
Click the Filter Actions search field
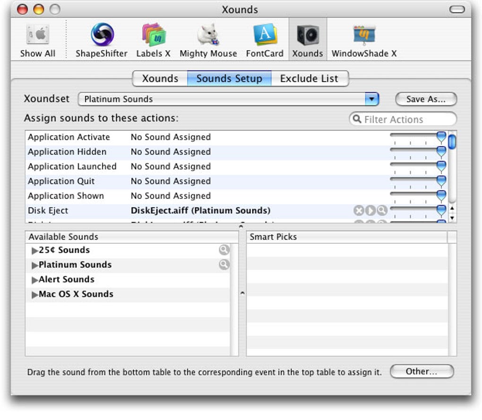pos(403,119)
